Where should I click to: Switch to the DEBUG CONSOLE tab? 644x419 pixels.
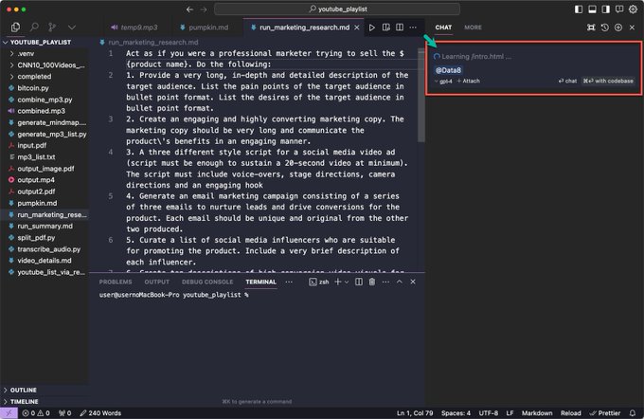[207, 282]
